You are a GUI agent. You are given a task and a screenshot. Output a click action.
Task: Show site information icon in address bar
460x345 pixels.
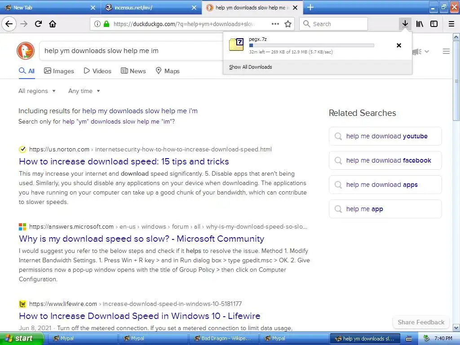tap(97, 24)
